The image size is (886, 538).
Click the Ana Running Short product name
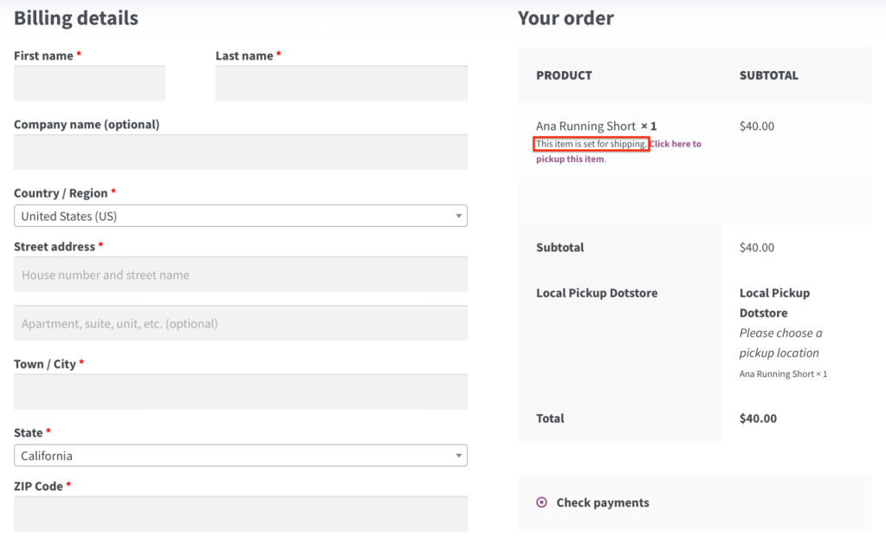click(x=585, y=126)
